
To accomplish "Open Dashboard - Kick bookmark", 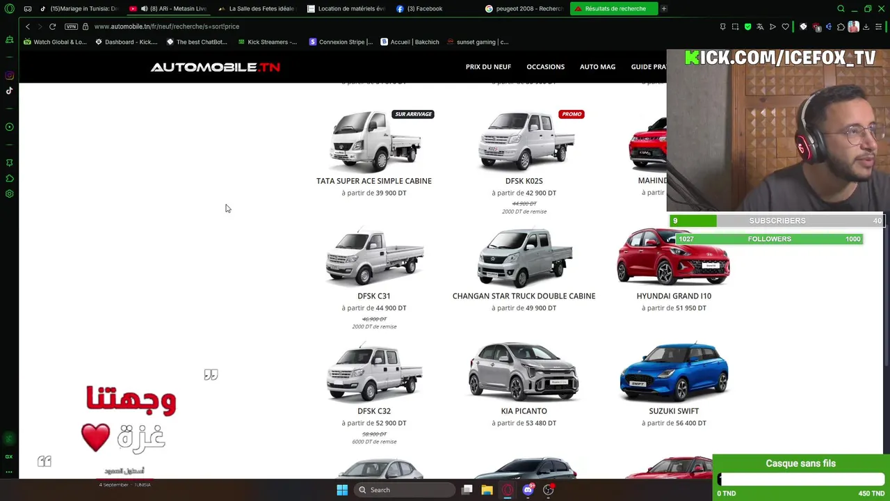I will click(127, 42).
